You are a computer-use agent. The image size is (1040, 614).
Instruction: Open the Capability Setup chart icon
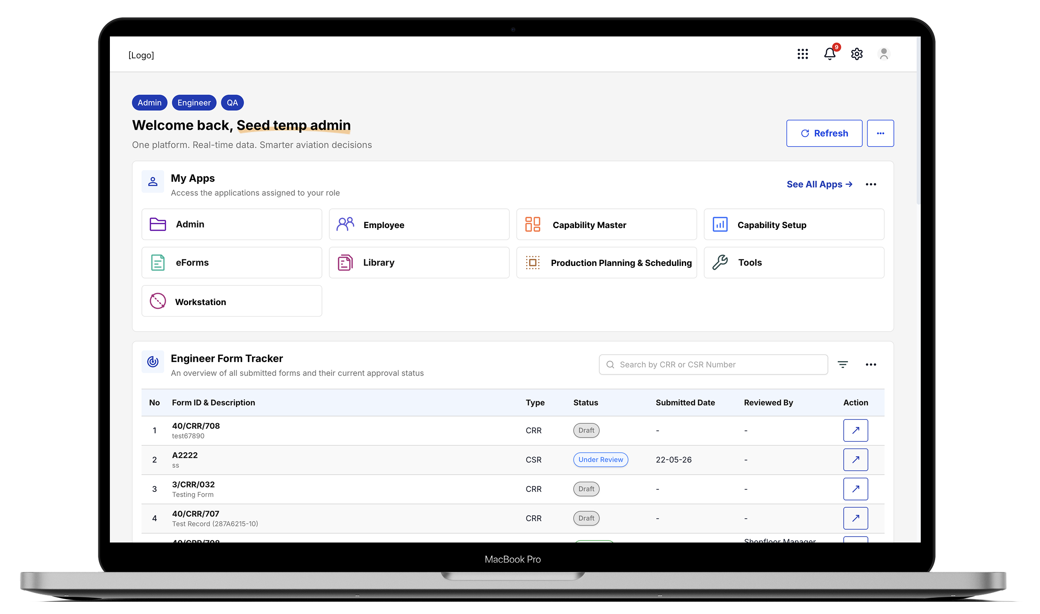[x=720, y=224]
